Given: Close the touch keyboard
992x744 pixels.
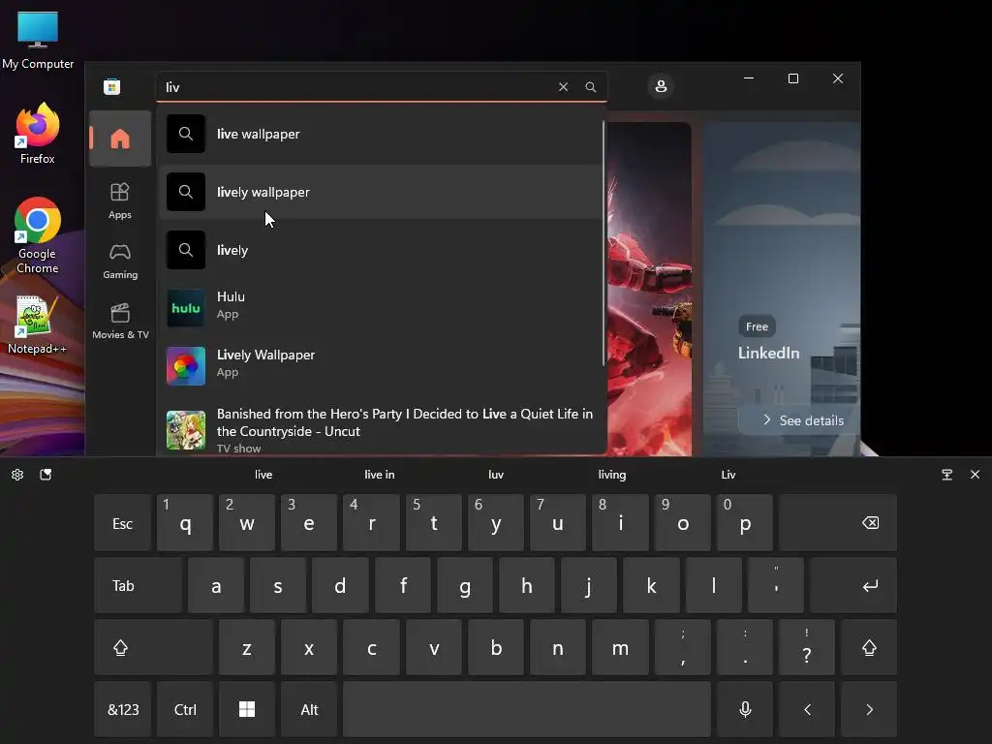Looking at the screenshot, I should 975,475.
